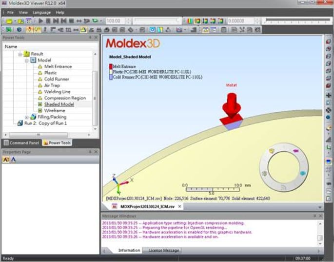
Task: Click the wireframe cube icon in right toolbar
Action: (x=329, y=169)
